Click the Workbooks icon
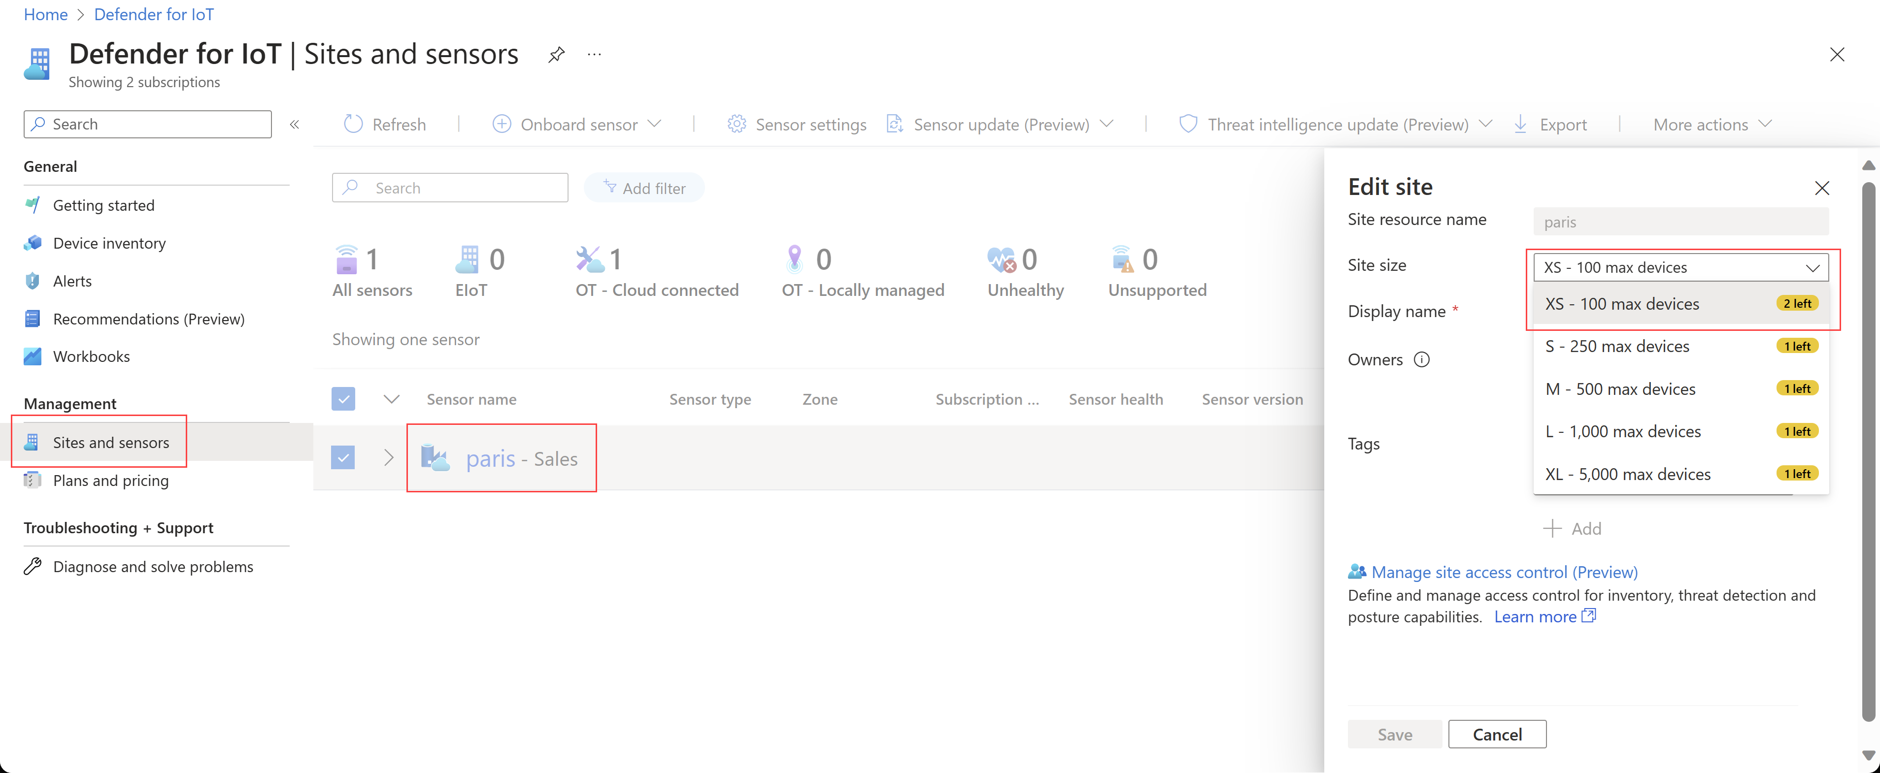1880x773 pixels. 33,357
